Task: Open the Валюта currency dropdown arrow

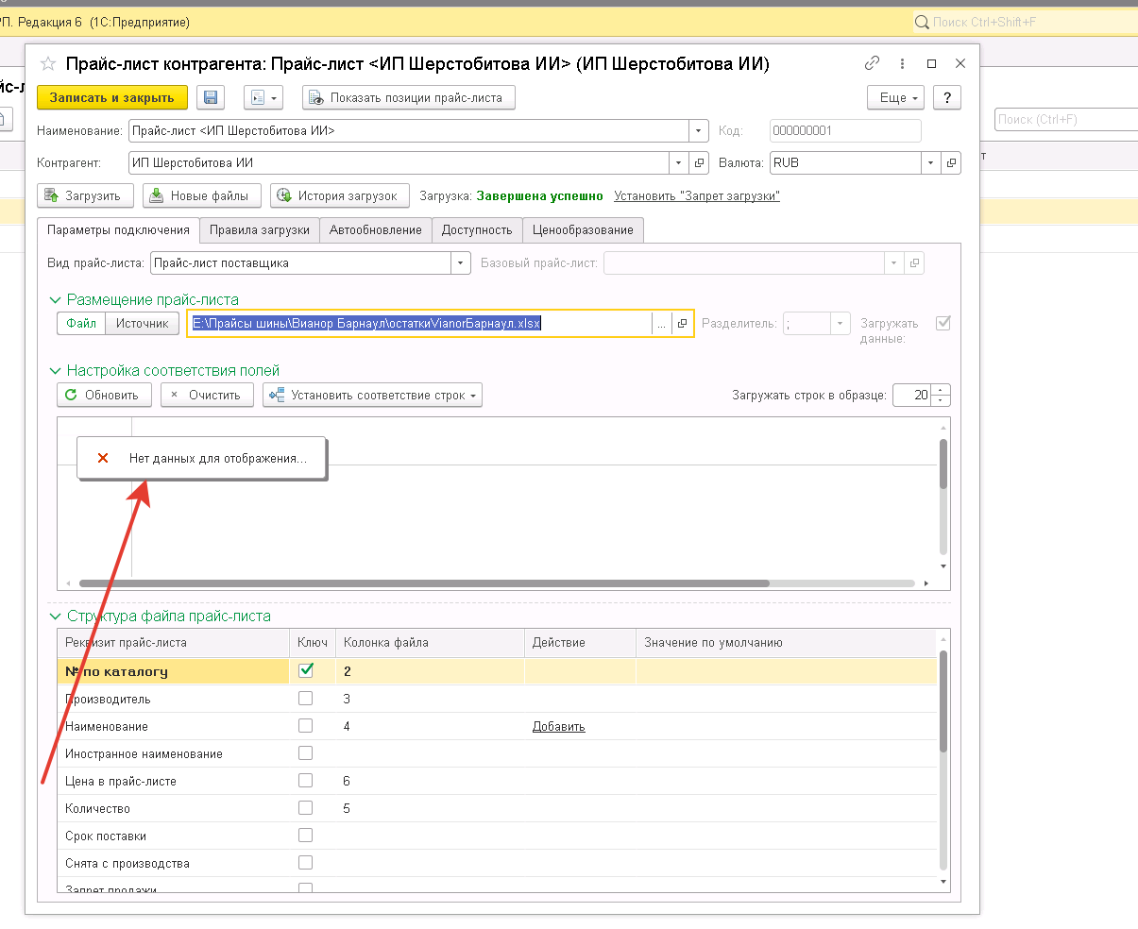Action: click(x=931, y=163)
